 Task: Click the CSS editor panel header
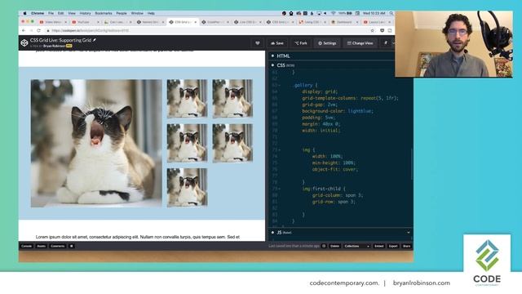pyautogui.click(x=341, y=65)
